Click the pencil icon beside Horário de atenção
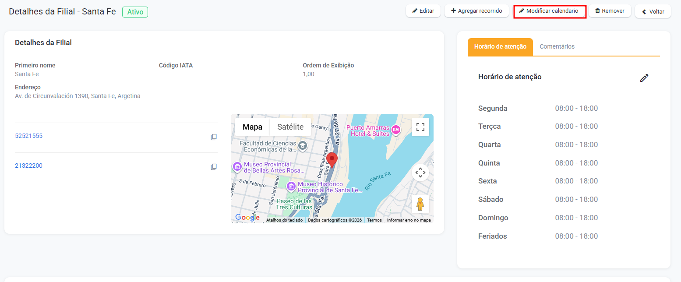This screenshot has width=681, height=282. pyautogui.click(x=644, y=78)
